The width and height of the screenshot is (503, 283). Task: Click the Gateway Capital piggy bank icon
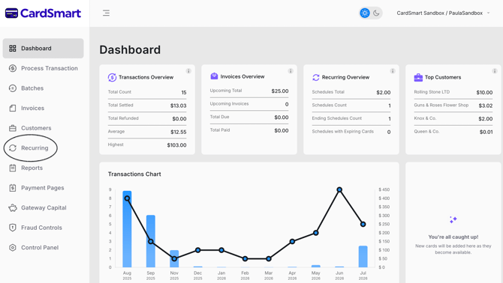[13, 208]
